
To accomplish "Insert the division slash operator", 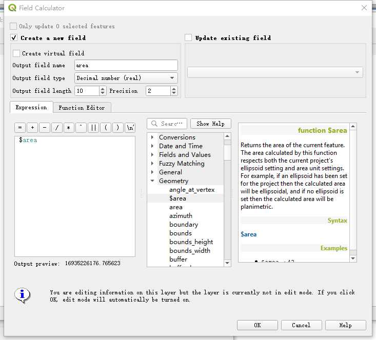I will click(x=57, y=128).
